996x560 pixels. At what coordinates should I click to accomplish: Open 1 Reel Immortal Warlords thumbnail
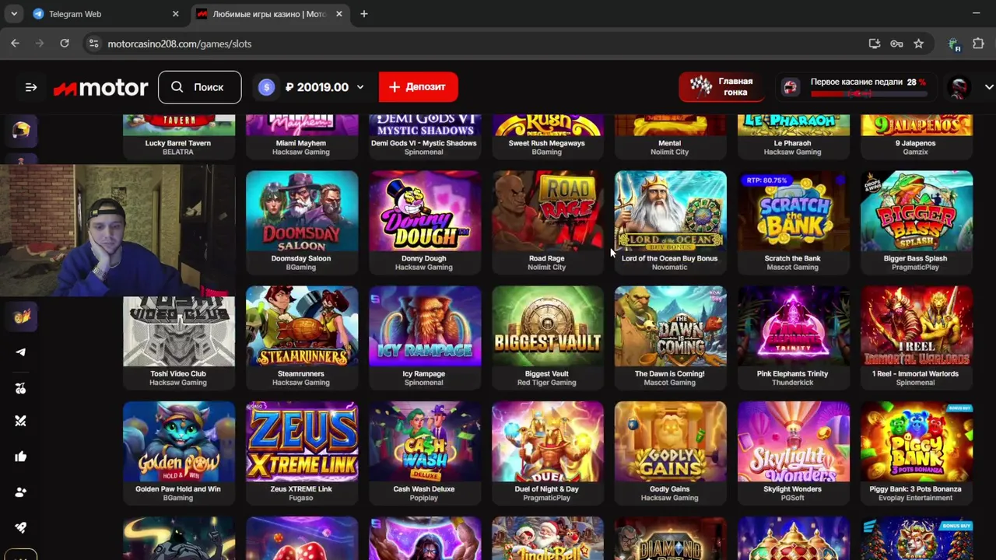pos(917,327)
